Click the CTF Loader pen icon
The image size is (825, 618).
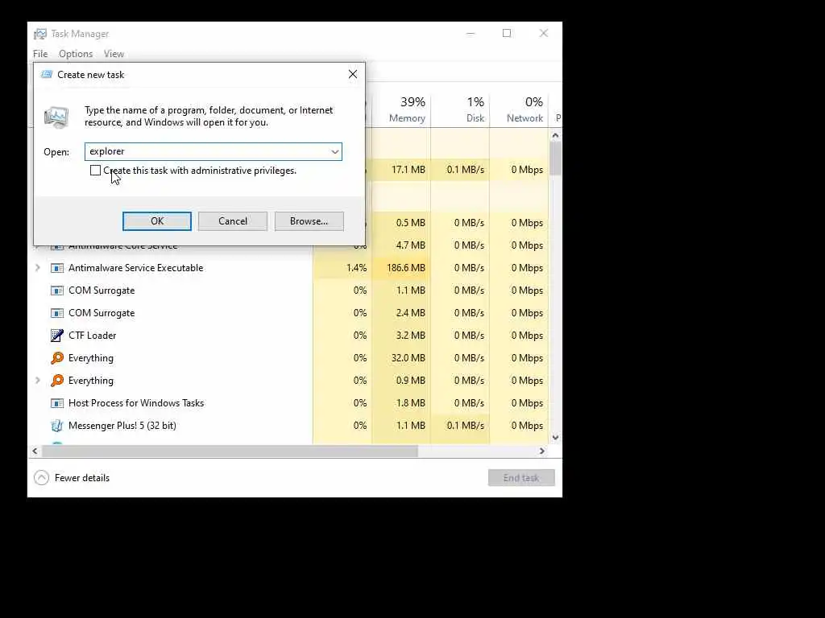[x=57, y=336]
